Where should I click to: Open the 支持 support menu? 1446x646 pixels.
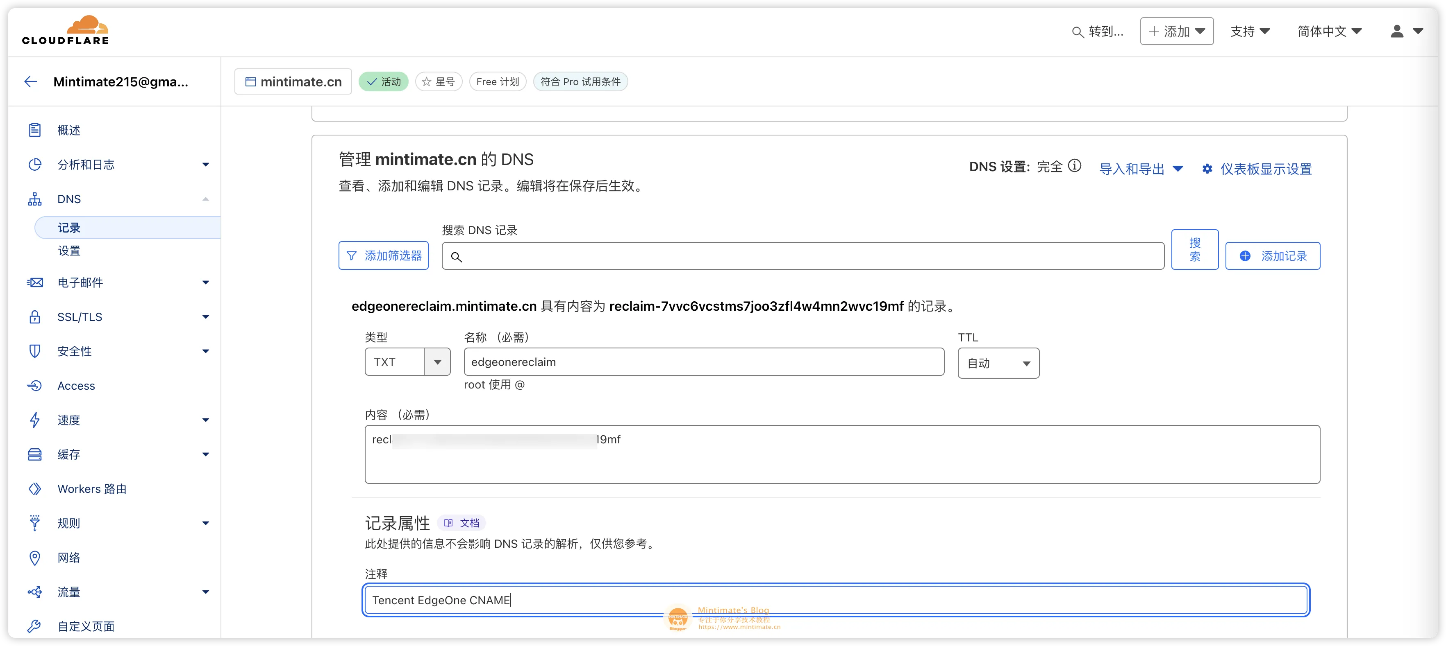click(x=1250, y=32)
